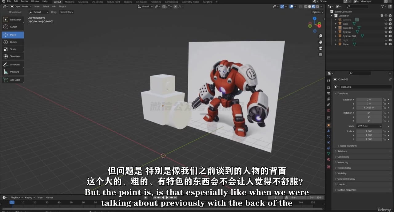Open the Texture properties tab
Image resolution: width=394 pixels, height=212 pixels.
(x=328, y=167)
